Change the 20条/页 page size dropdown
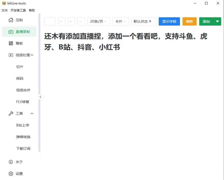The height and width of the screenshot is (180, 224). point(98,22)
